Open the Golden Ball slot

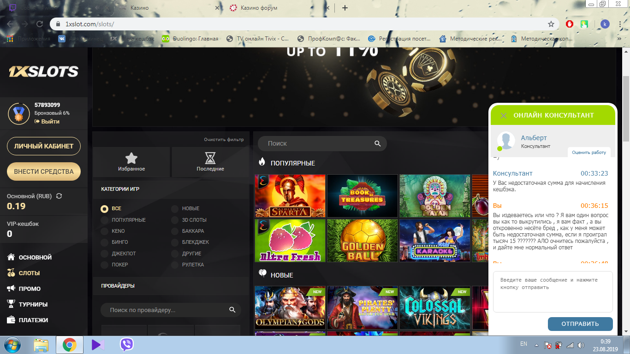[x=362, y=240]
